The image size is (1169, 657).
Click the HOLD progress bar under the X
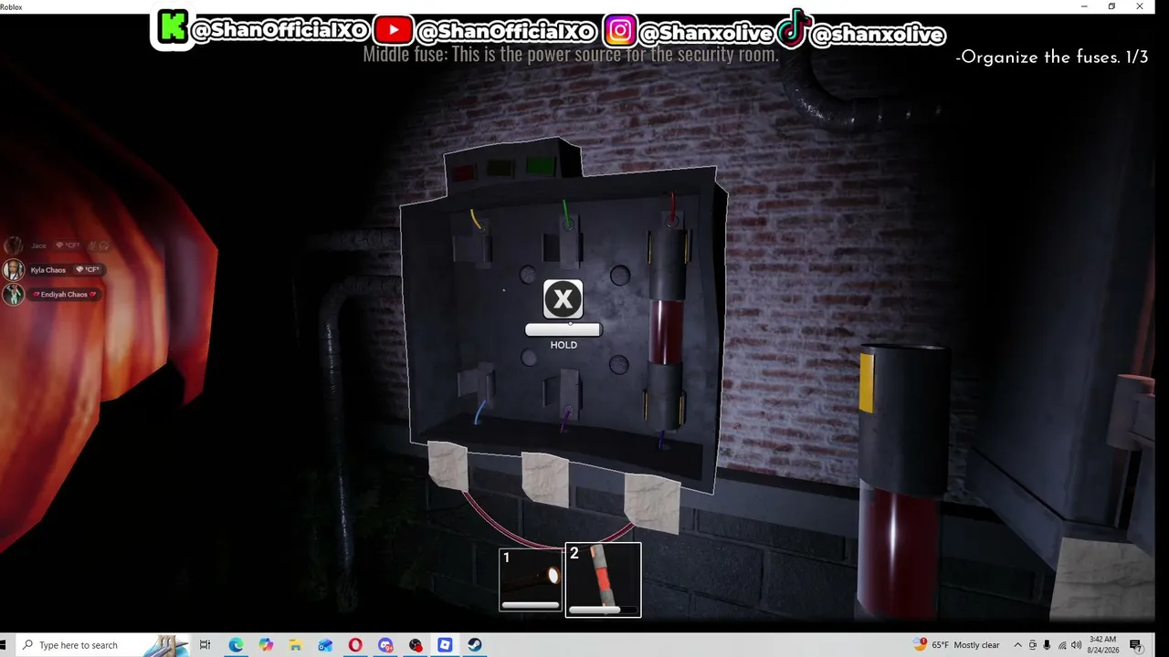point(563,330)
